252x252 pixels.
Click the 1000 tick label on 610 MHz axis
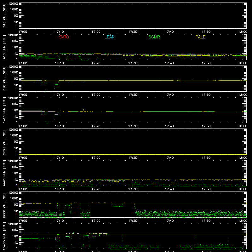coord(14,72)
